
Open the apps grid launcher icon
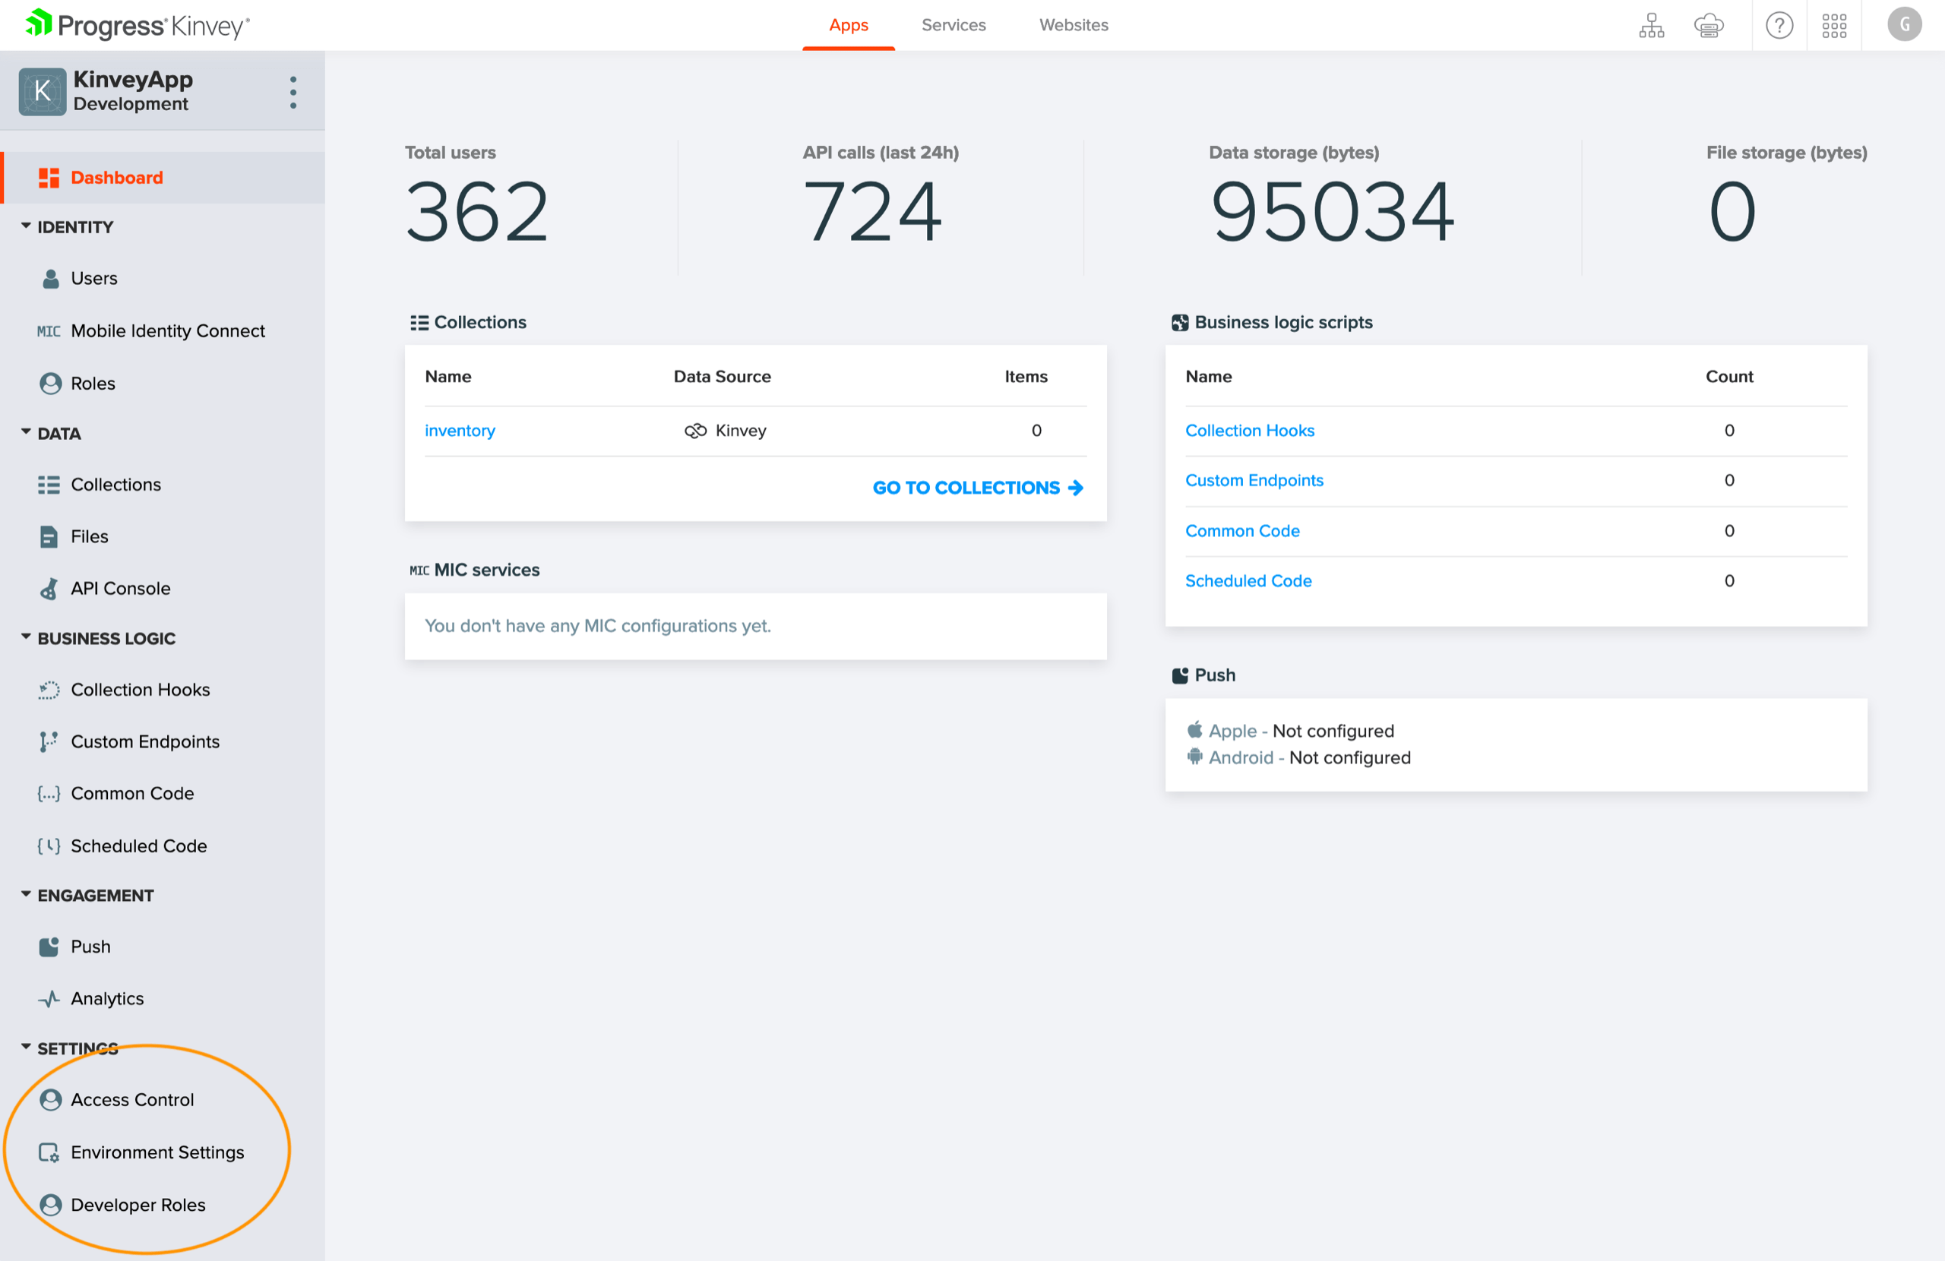point(1834,25)
